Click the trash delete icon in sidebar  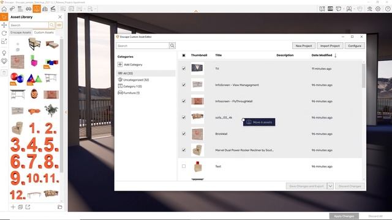[x=4, y=73]
